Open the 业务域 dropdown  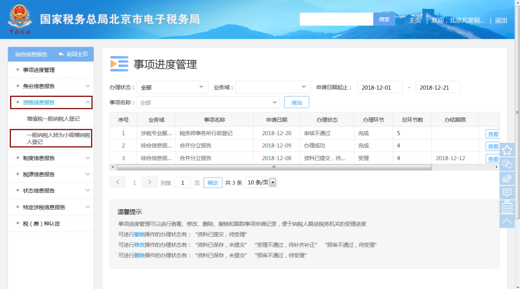[273, 87]
